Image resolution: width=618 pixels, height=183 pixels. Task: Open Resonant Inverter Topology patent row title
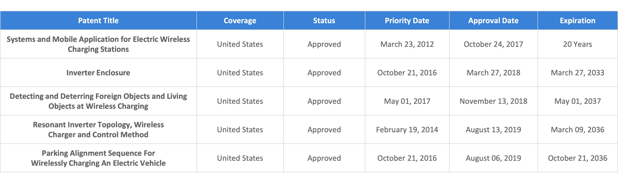[98, 130]
